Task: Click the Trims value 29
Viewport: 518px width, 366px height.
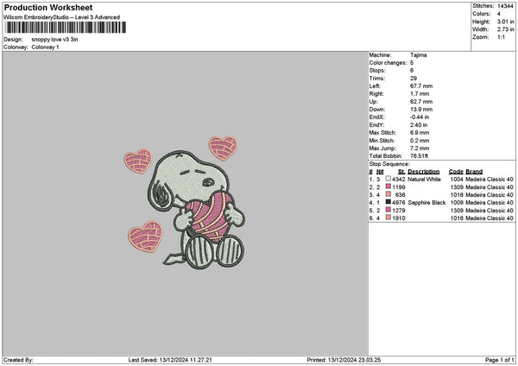Action: coord(414,79)
